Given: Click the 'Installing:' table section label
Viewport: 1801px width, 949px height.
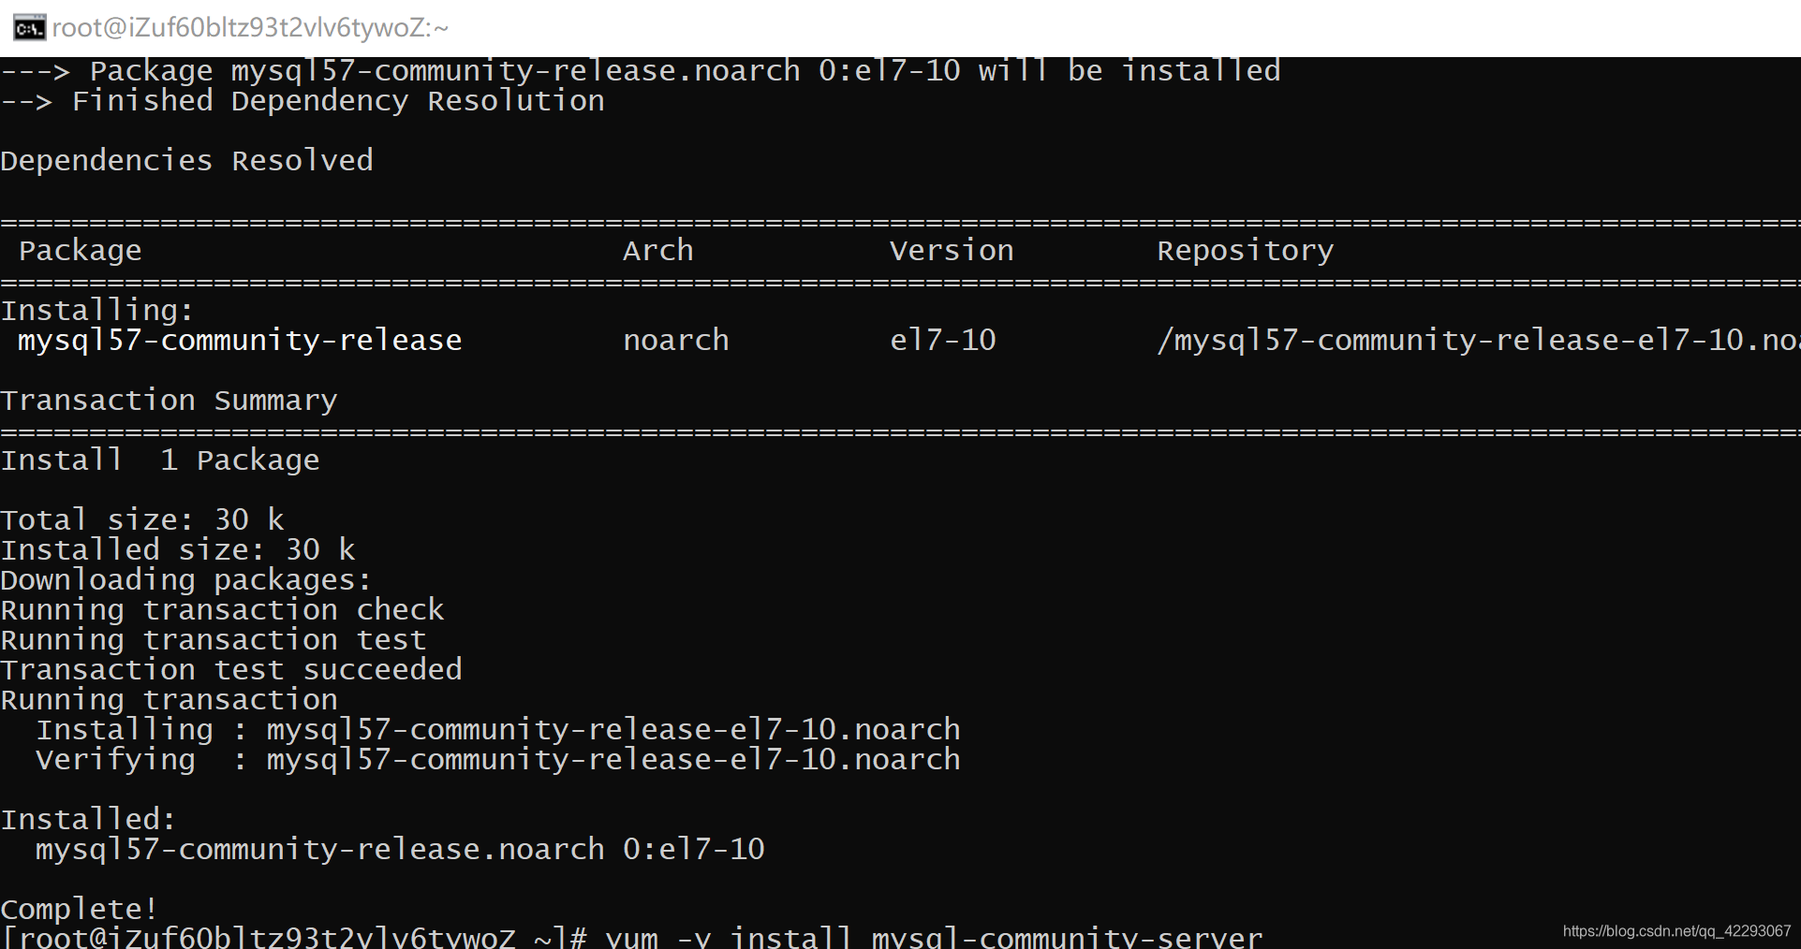Looking at the screenshot, I should (97, 311).
